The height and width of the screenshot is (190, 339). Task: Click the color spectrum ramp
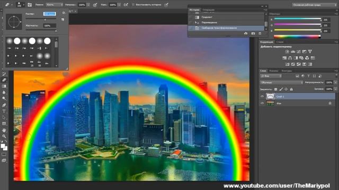click(297, 36)
